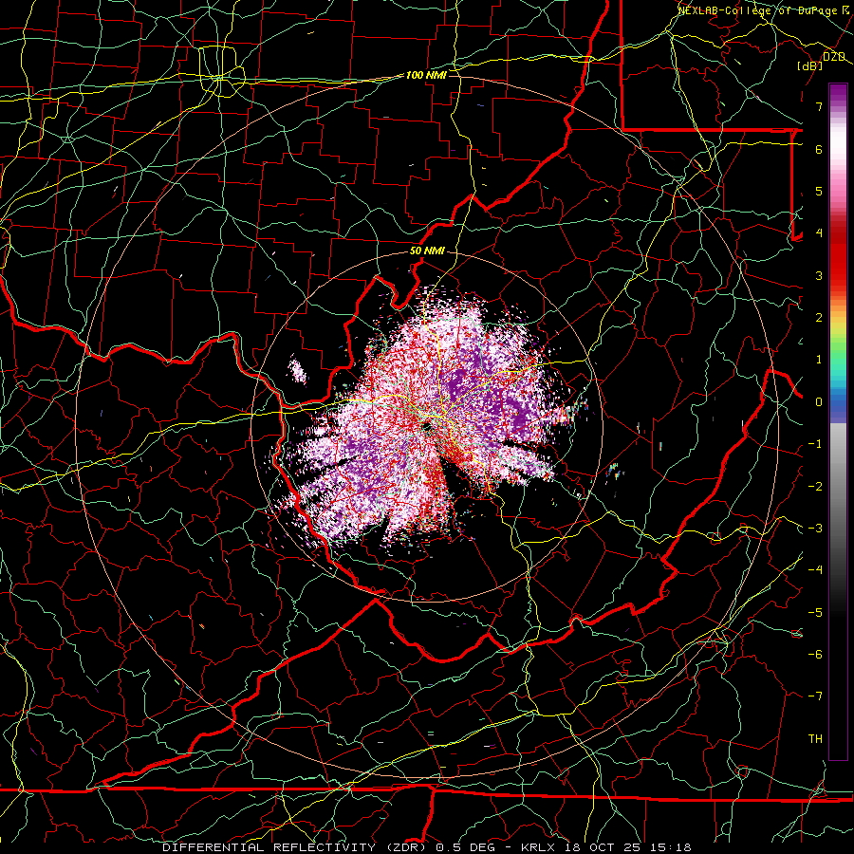Click "DIFFERENTIAL REFLECTIVITY (ZDR)" in the caption

296,847
